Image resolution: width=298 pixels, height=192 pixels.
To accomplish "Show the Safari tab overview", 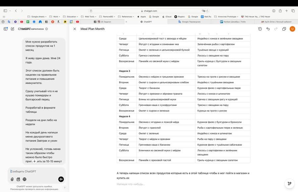I will coord(293,11).
